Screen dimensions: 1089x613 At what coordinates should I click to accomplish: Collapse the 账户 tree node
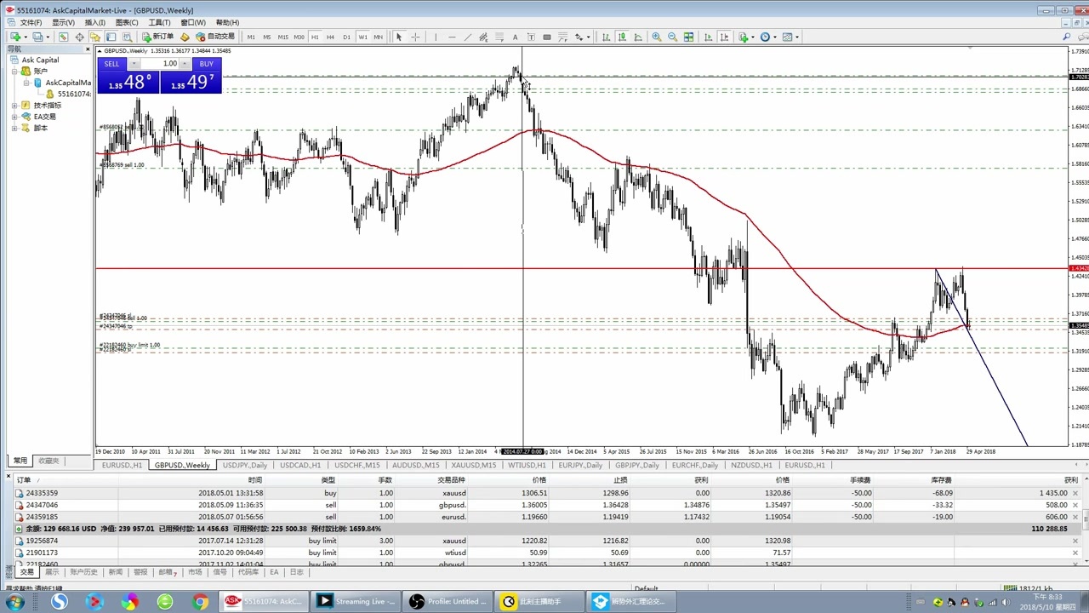click(x=14, y=72)
